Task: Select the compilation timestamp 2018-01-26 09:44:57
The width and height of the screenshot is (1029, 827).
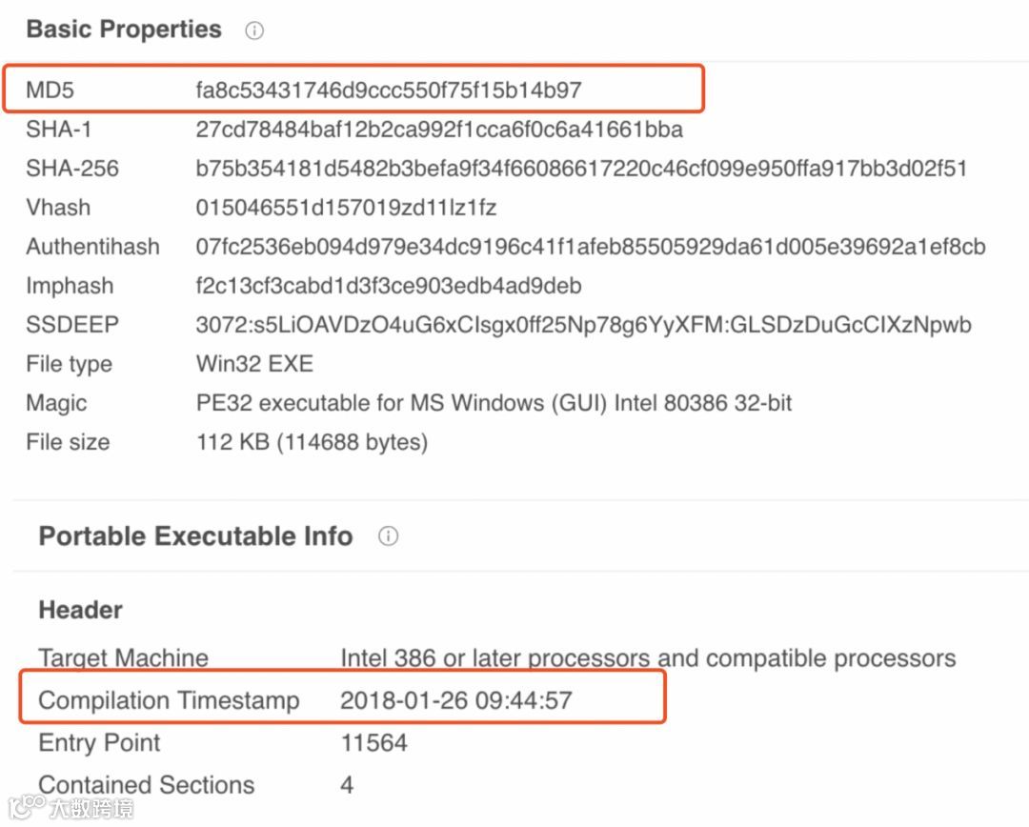Action: pyautogui.click(x=456, y=700)
